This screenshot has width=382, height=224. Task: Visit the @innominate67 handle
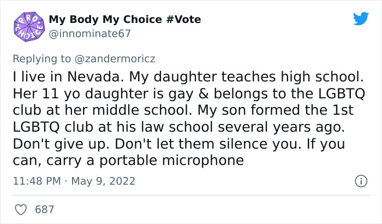(90, 34)
